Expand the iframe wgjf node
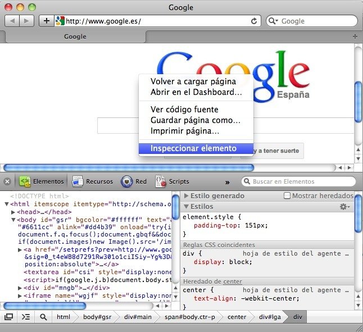Image resolution: width=363 pixels, height=332 pixels. pyautogui.click(x=20, y=296)
